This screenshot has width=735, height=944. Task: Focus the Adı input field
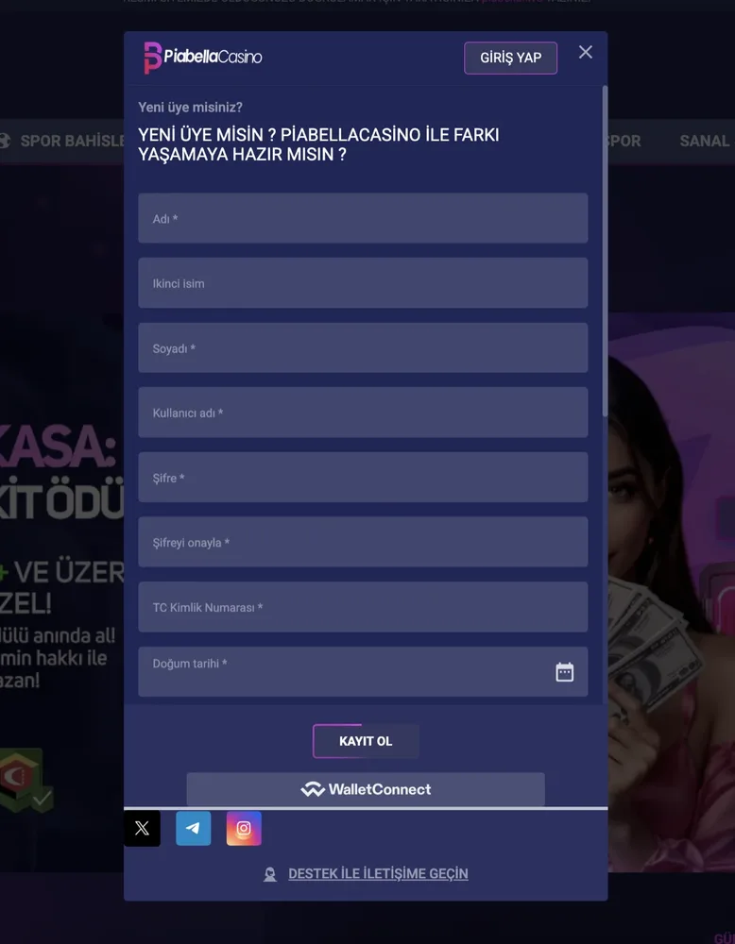point(363,218)
